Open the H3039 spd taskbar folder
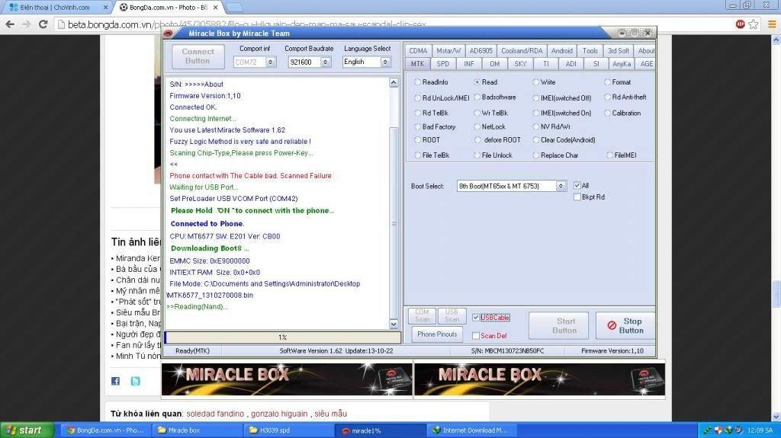This screenshot has height=438, width=781. pos(290,430)
